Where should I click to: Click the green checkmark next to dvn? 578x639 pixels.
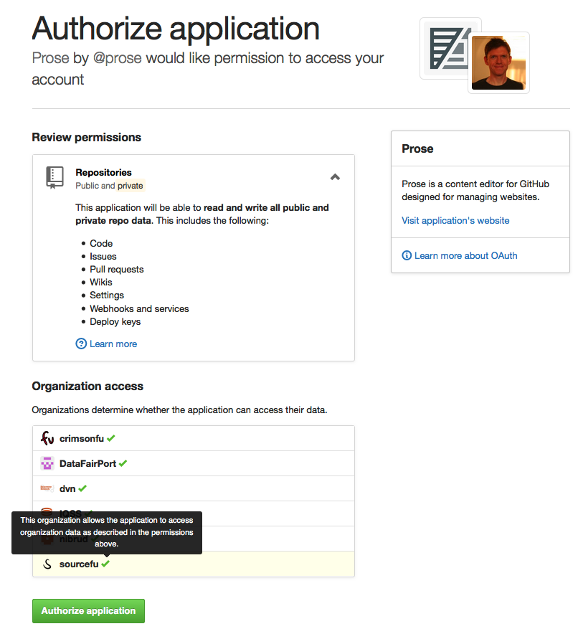82,488
